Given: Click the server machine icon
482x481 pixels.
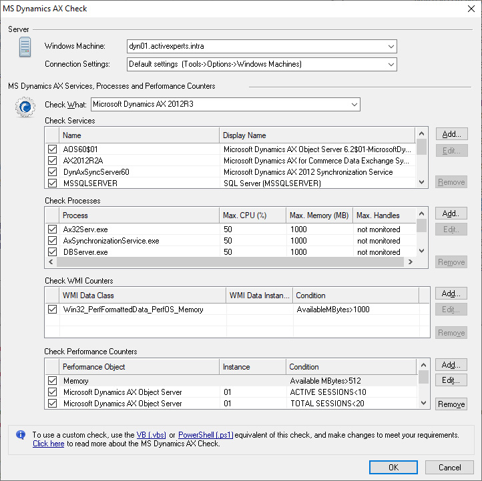Looking at the screenshot, I should pos(25,47).
